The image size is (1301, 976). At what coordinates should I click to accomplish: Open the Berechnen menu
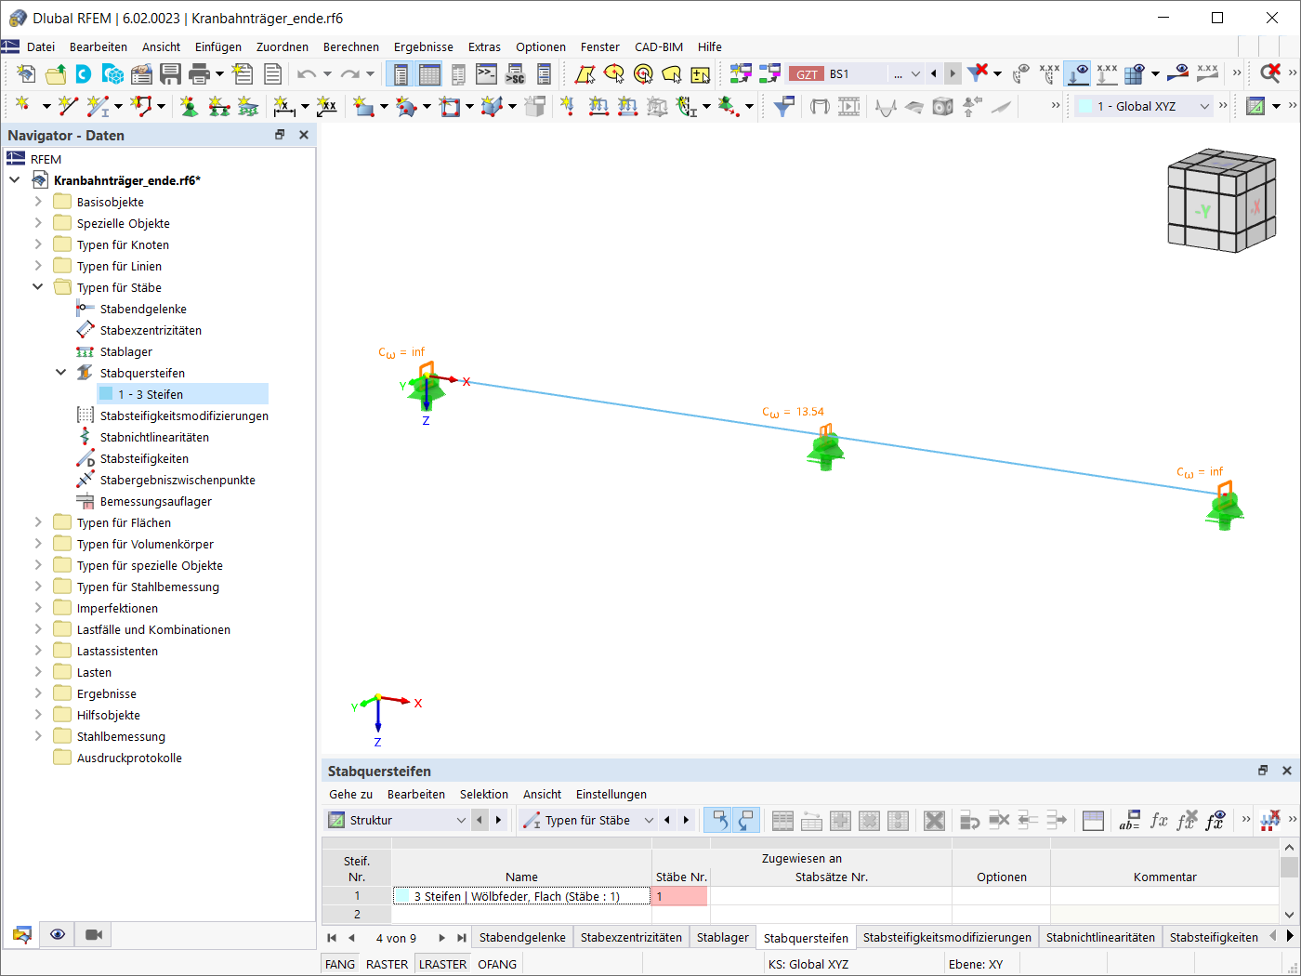click(351, 46)
